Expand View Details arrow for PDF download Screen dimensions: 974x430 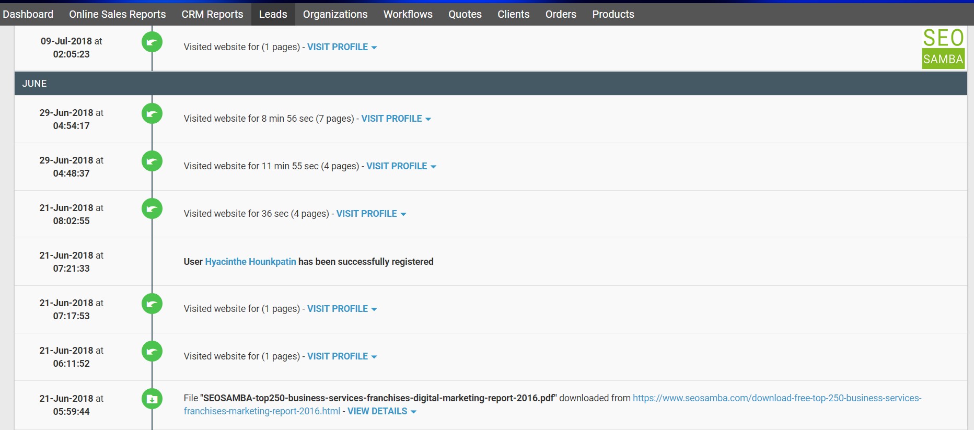[x=414, y=412]
